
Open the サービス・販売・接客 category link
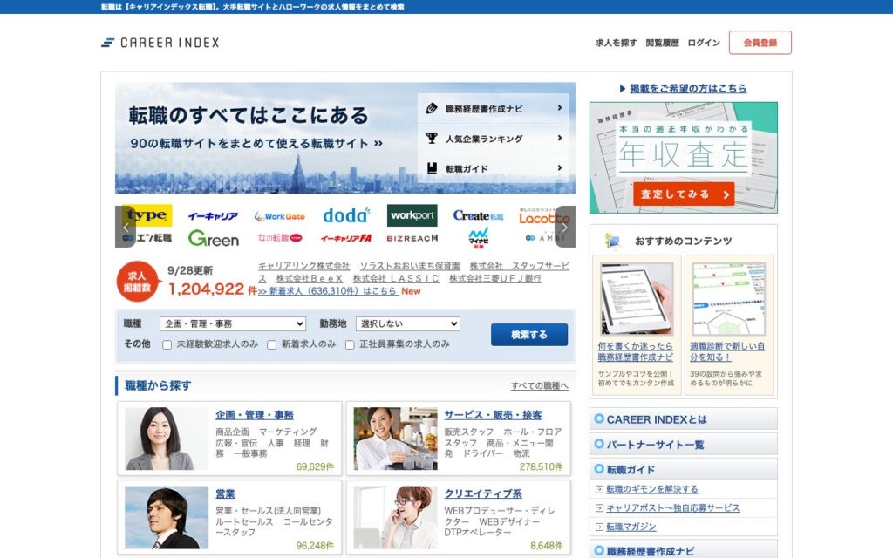tap(494, 415)
